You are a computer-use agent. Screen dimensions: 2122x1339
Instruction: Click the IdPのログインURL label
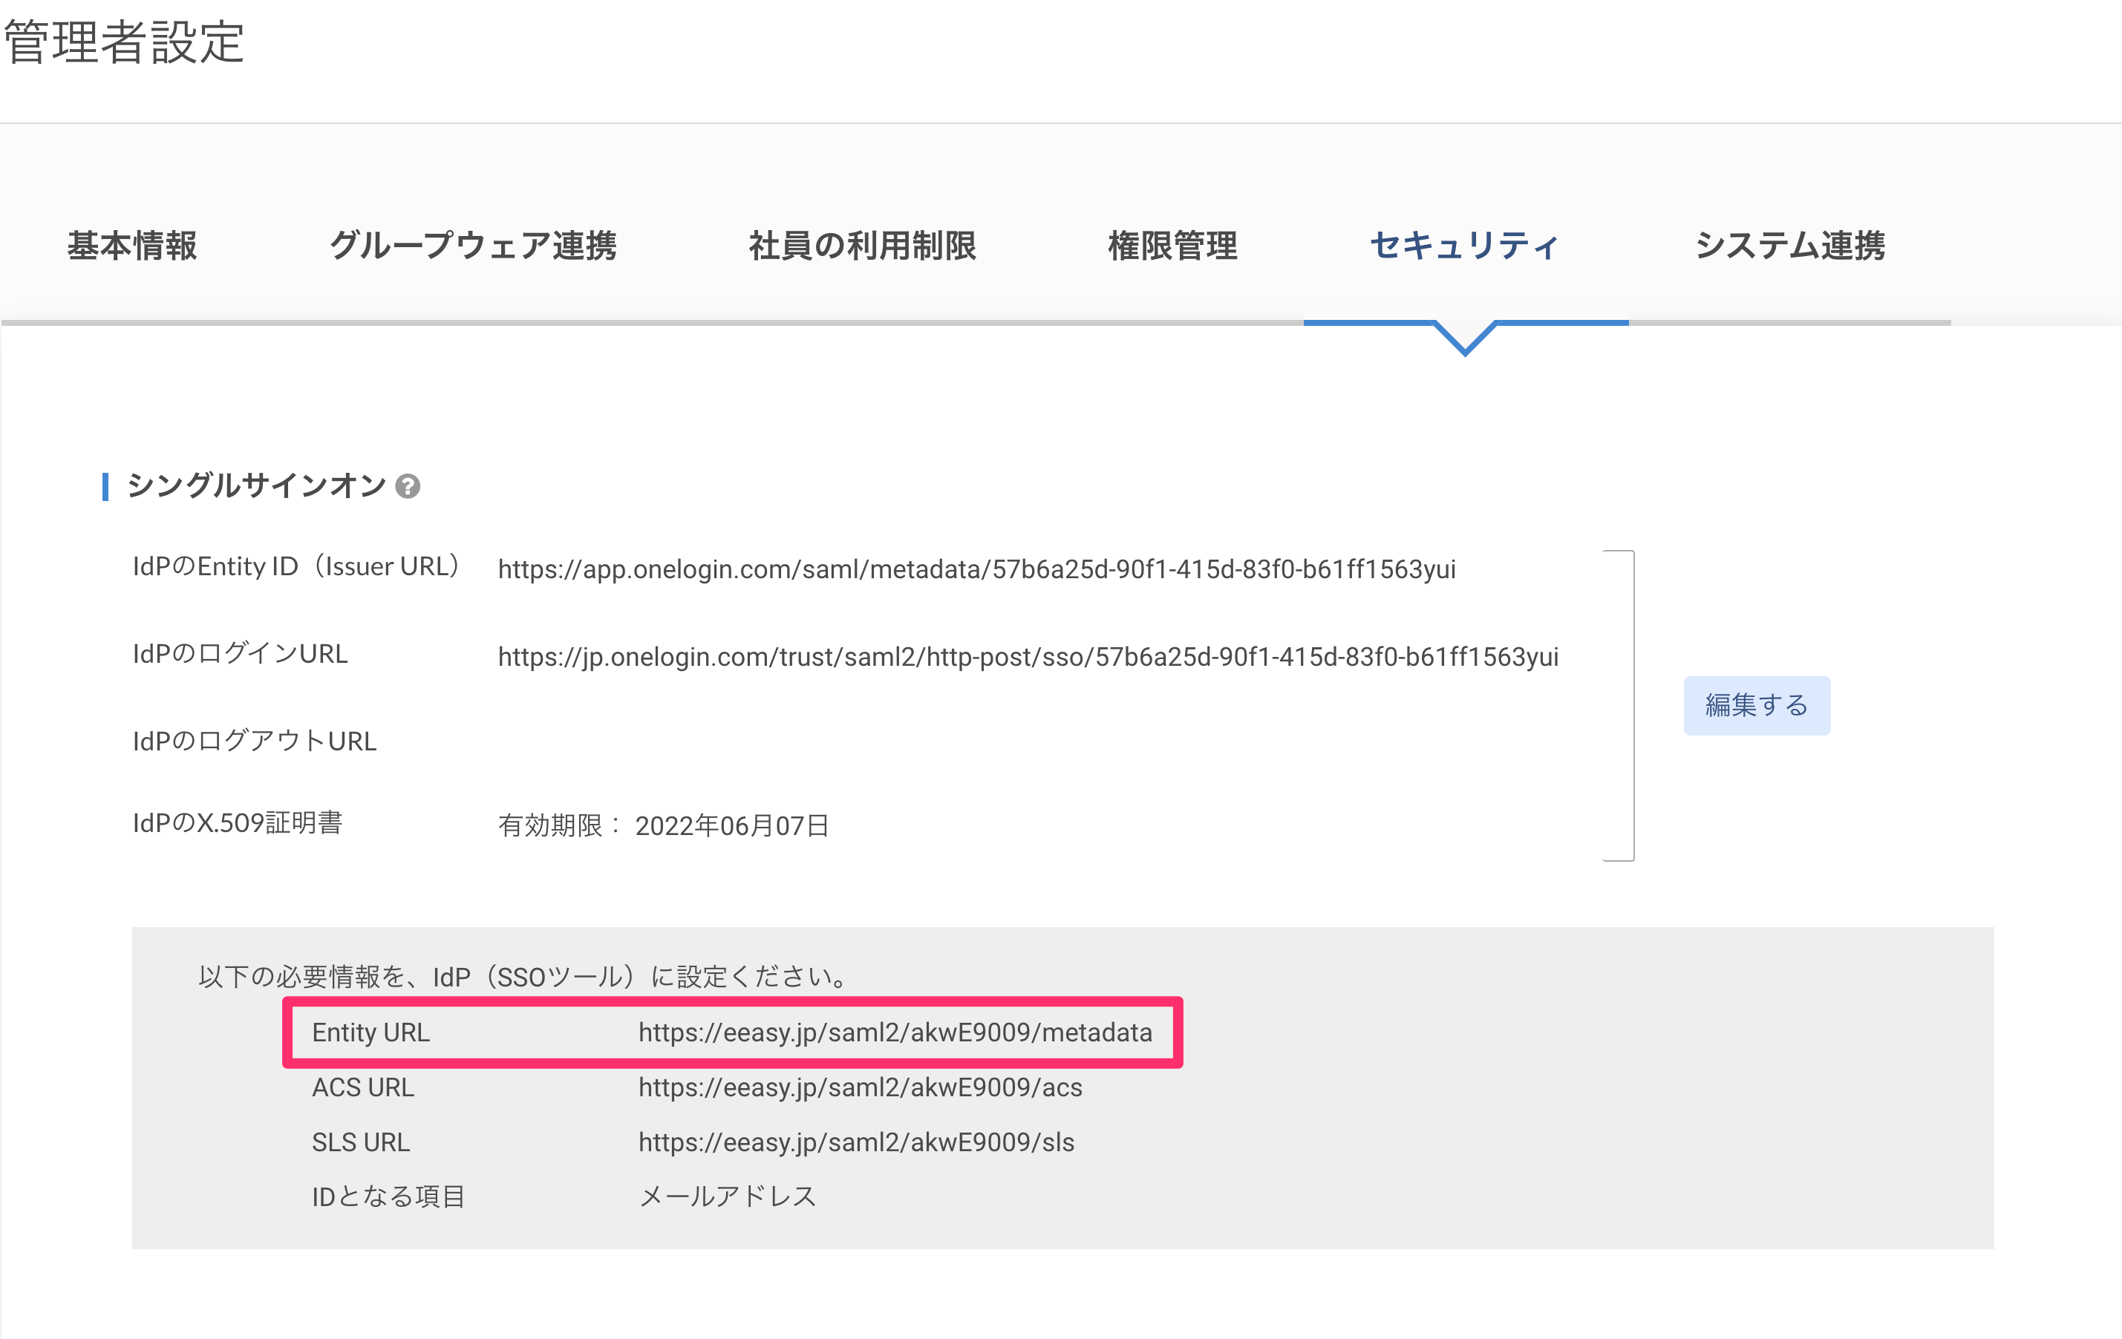point(241,654)
